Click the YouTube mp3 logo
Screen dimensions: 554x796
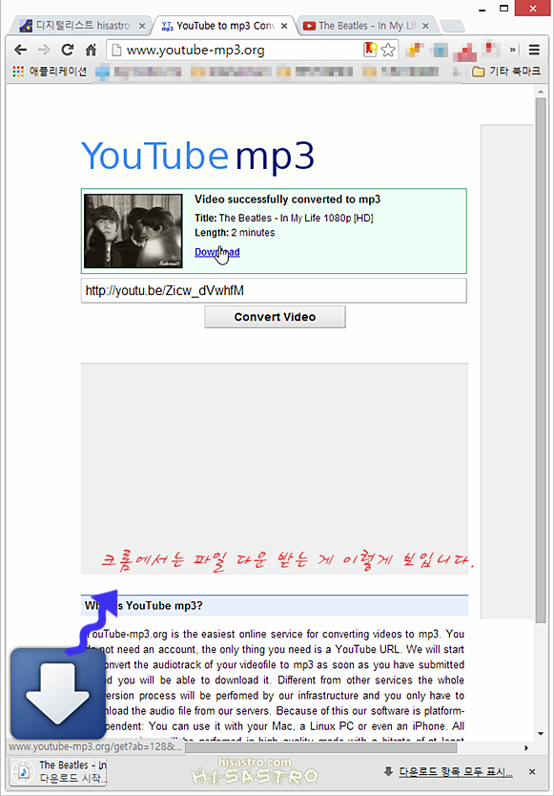[x=198, y=156]
